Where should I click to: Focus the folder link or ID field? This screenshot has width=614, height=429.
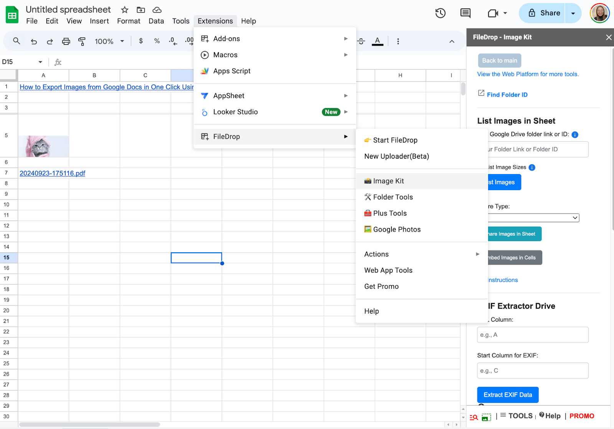click(x=538, y=150)
